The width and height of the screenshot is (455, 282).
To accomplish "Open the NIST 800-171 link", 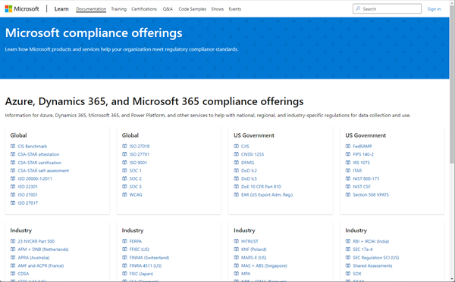I will pyautogui.click(x=366, y=178).
